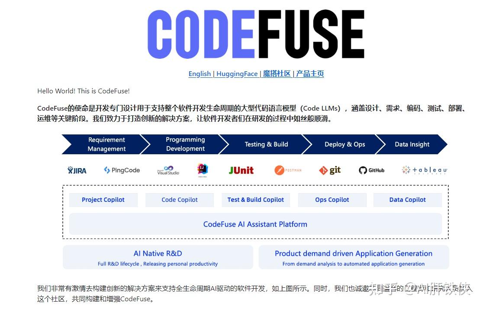
Task: Click the Visual Studio icon
Action: coord(167,169)
